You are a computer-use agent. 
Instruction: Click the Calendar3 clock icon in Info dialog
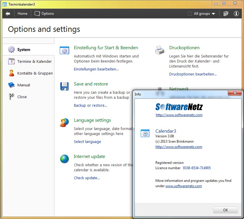pyautogui.click(x=145, y=133)
